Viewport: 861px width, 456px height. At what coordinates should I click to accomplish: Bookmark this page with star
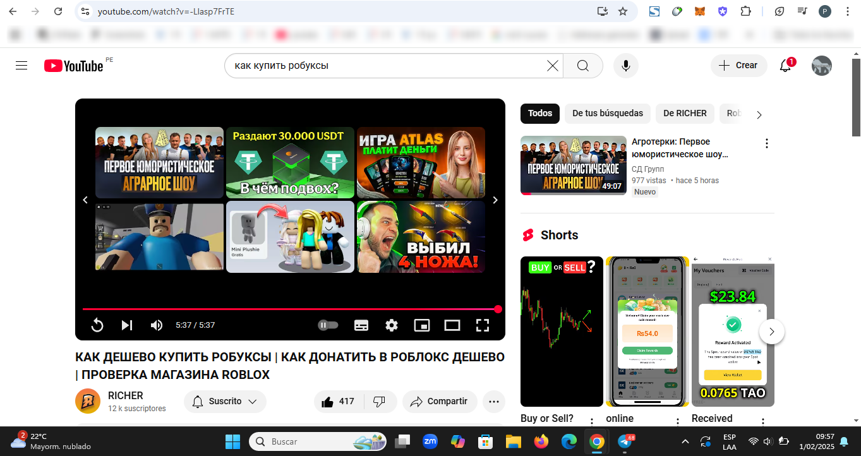(623, 11)
